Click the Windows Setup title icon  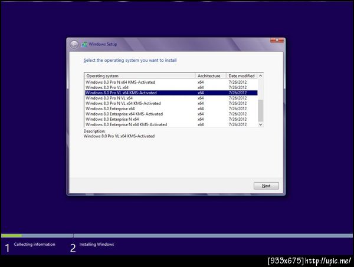tap(84, 44)
